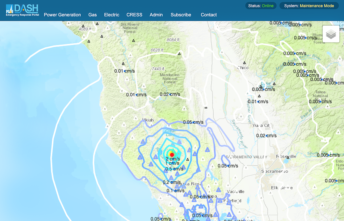Click the 1 cm/s contour label
The height and width of the screenshot is (221, 344).
[172, 163]
